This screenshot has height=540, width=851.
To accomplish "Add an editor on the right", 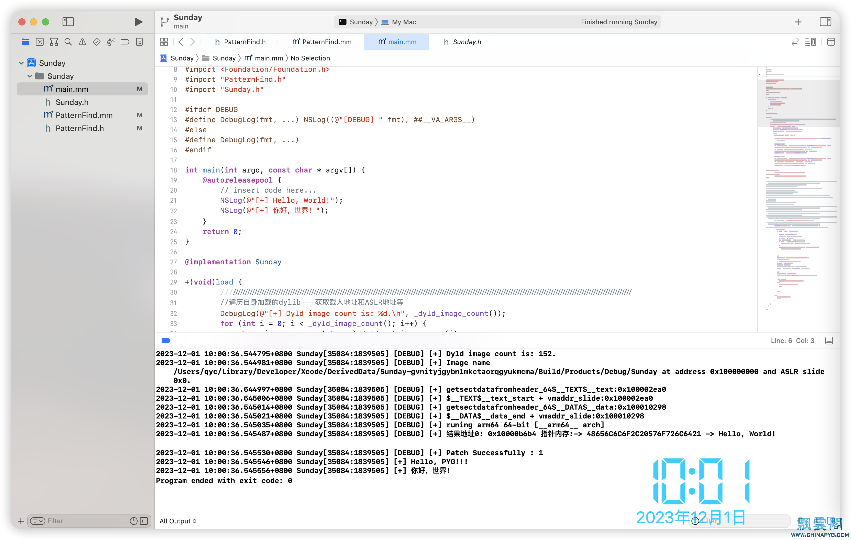I will (x=831, y=42).
